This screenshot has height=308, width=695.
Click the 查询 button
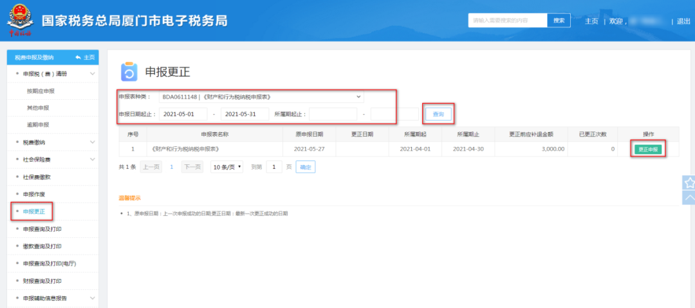438,114
